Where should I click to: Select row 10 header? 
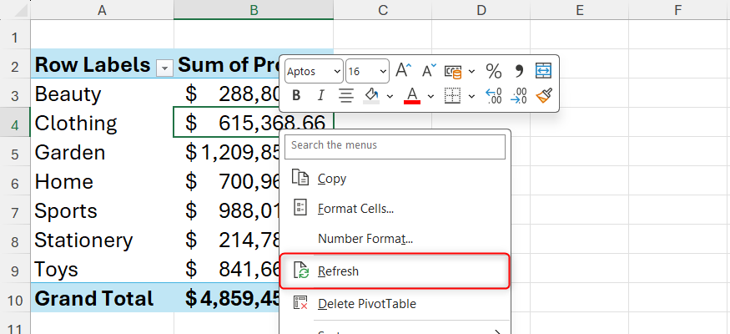pyautogui.click(x=15, y=299)
